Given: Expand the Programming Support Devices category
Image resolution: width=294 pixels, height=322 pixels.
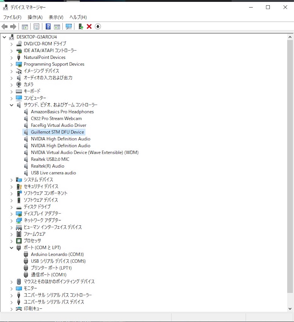Looking at the screenshot, I should (12, 64).
